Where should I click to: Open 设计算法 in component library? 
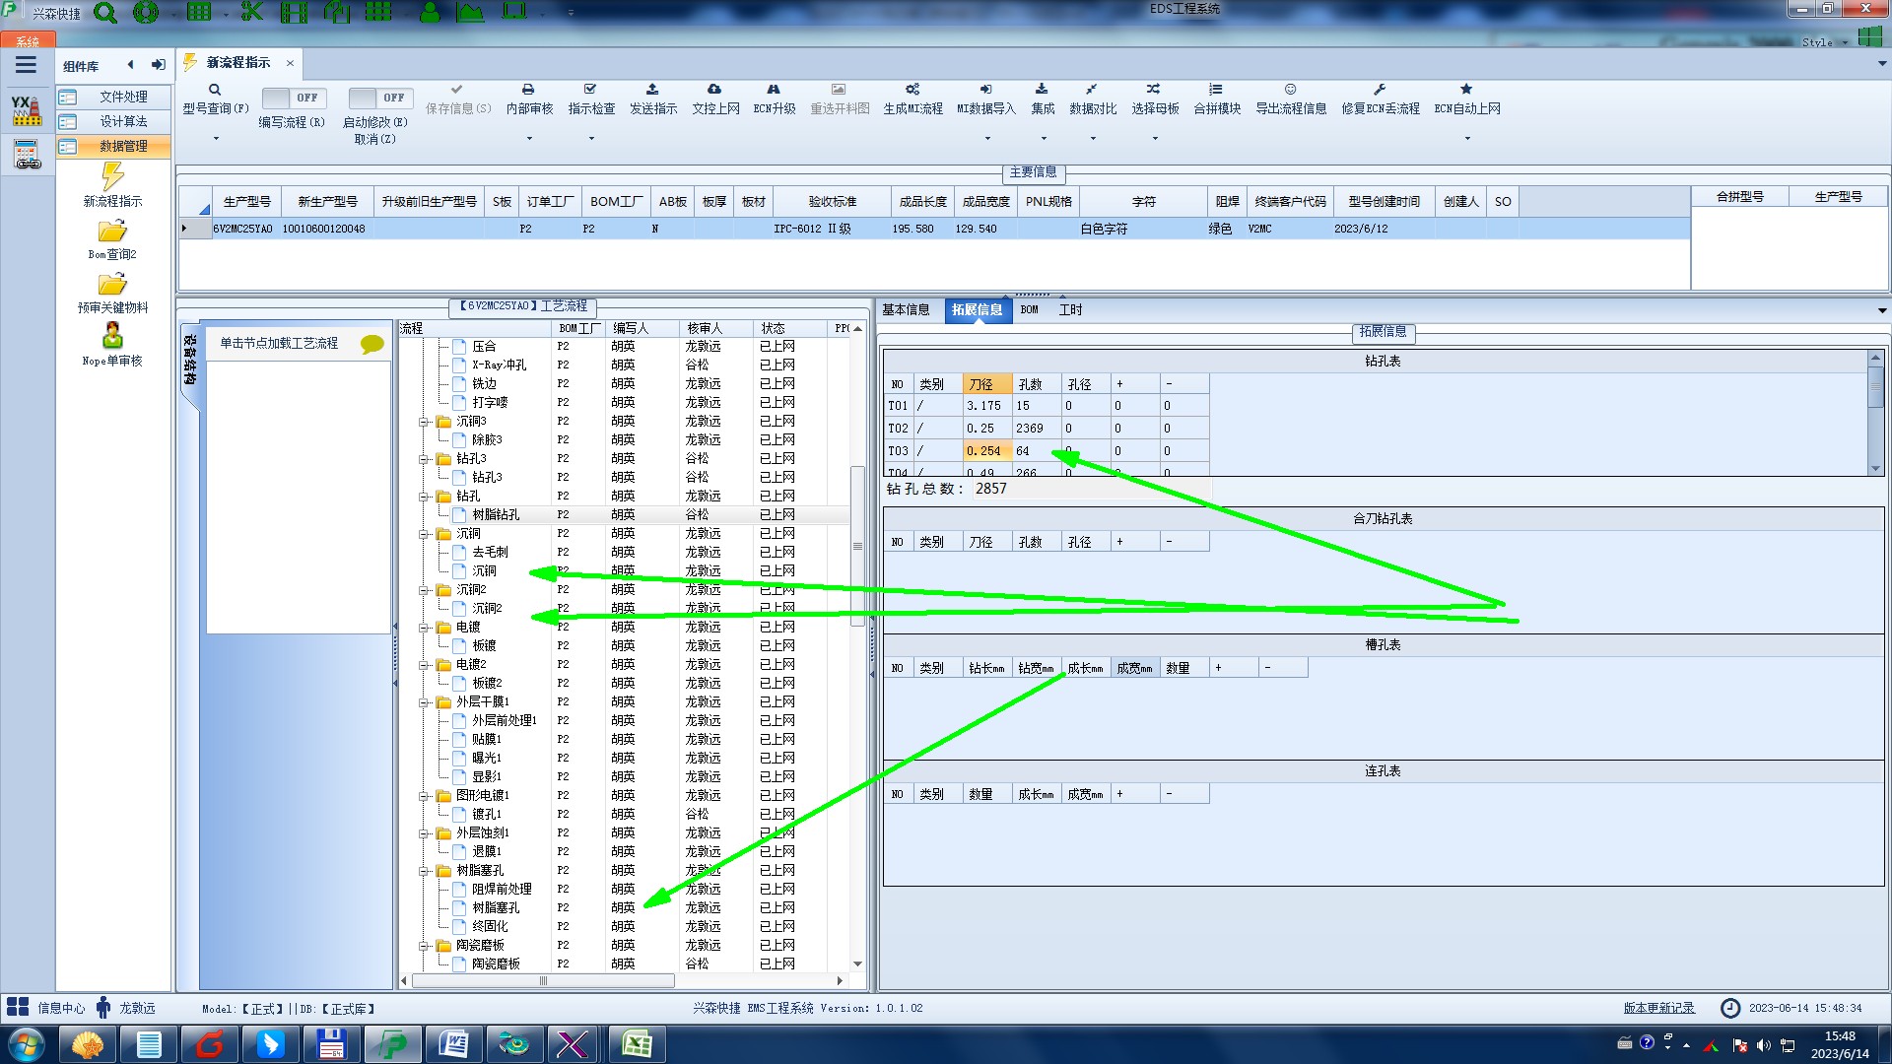click(113, 121)
